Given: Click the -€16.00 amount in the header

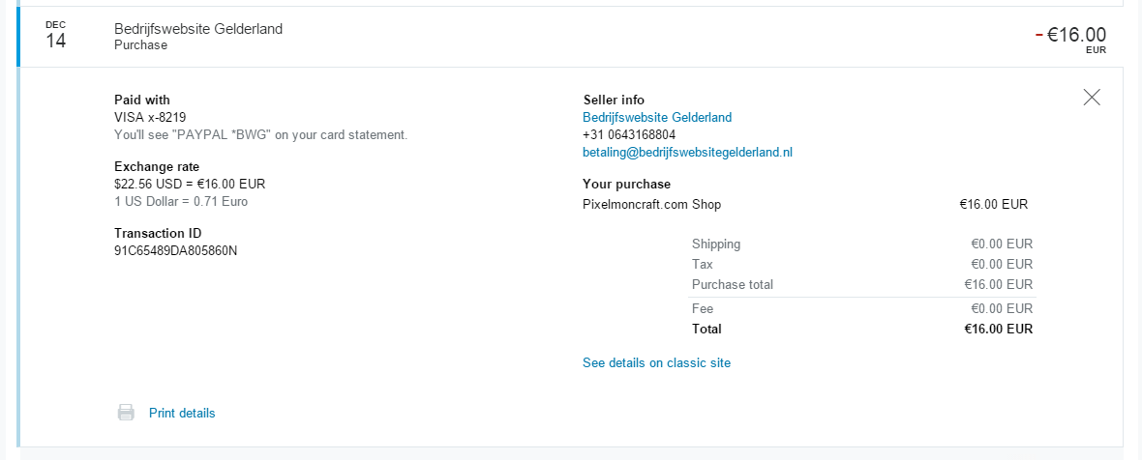Looking at the screenshot, I should coord(1070,35).
